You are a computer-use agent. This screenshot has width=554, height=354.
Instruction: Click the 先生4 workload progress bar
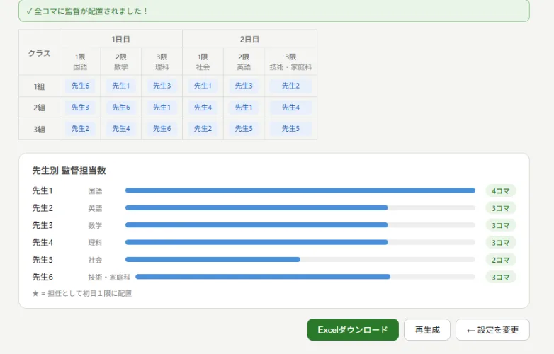click(x=300, y=242)
